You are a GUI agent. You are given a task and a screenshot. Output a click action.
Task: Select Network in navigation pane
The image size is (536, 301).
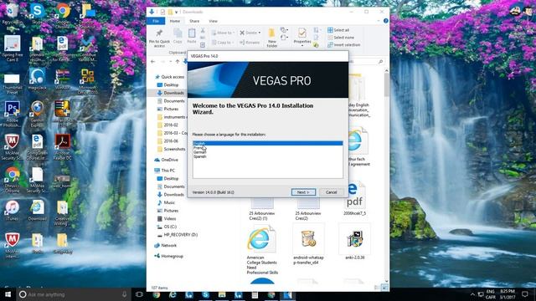[165, 245]
